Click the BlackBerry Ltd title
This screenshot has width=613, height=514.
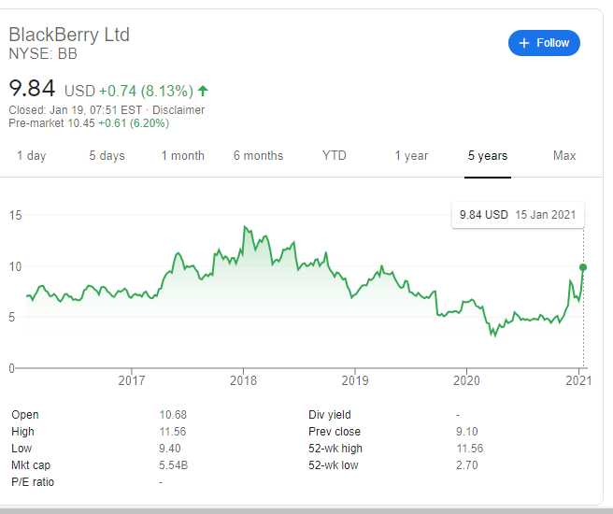point(69,36)
